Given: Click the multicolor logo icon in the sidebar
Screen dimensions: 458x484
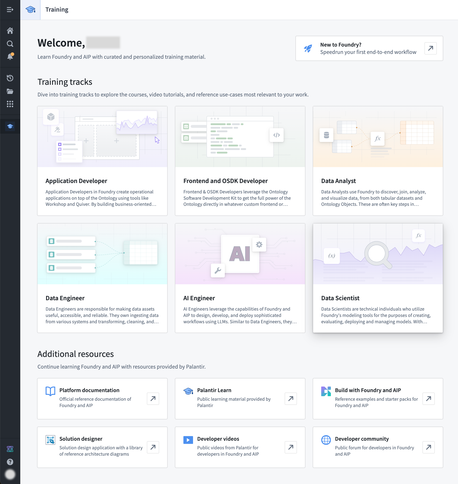Looking at the screenshot, I should pyautogui.click(x=10, y=449).
